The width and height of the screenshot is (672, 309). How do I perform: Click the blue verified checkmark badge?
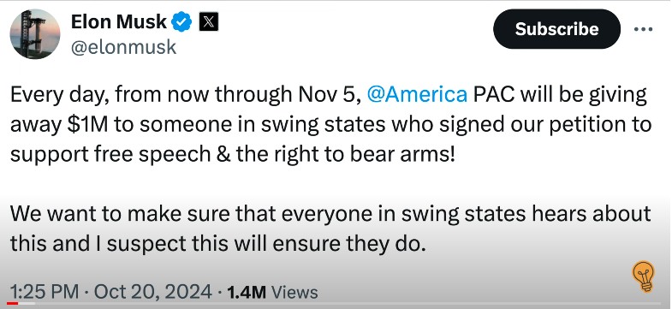click(x=181, y=21)
